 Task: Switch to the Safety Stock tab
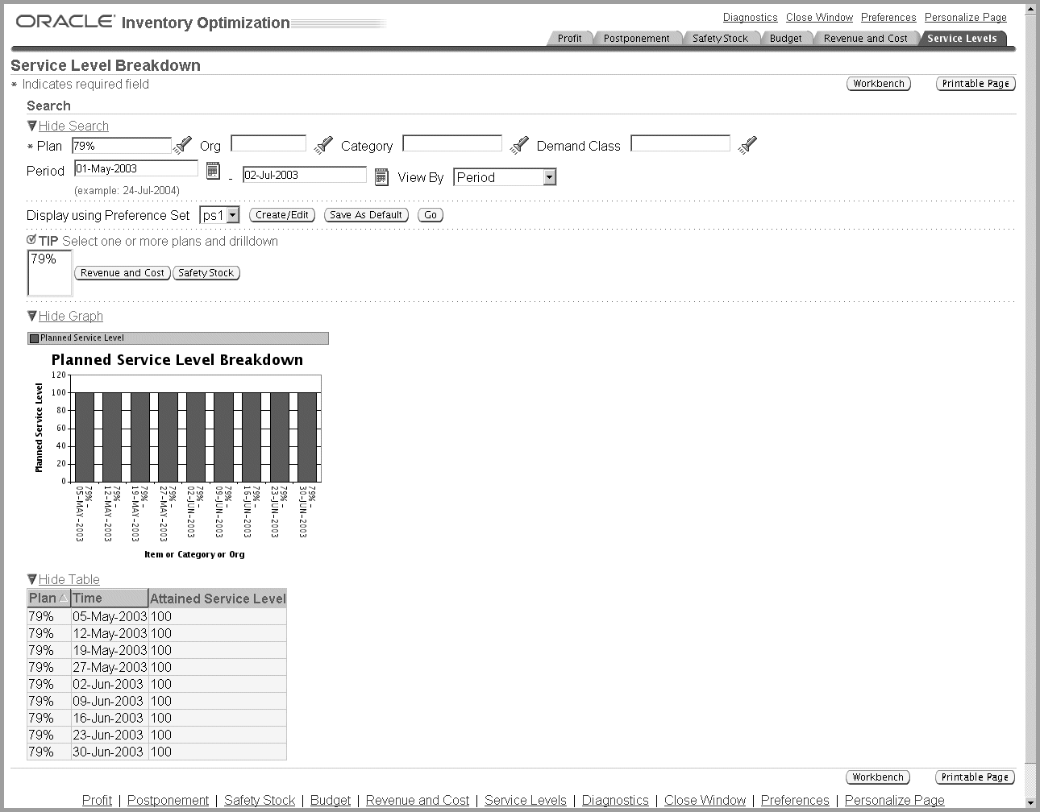[720, 38]
